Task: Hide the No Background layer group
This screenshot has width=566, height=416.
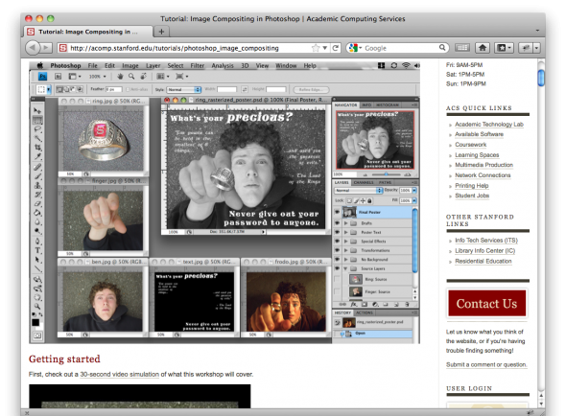Action: [337, 259]
